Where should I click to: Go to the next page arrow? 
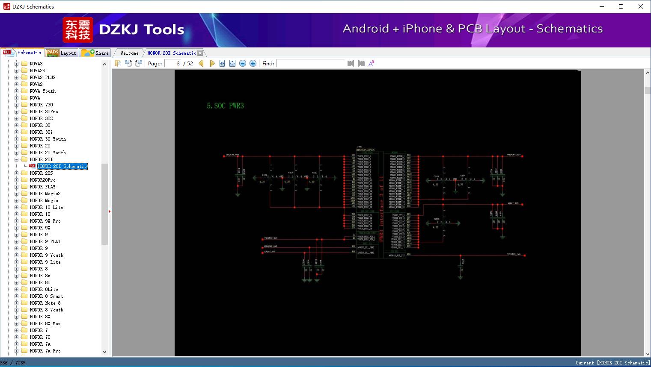click(212, 63)
